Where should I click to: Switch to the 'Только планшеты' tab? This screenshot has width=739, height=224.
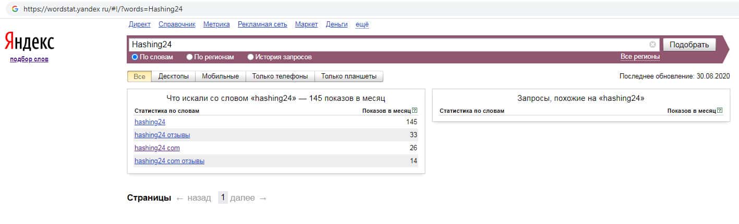point(348,76)
